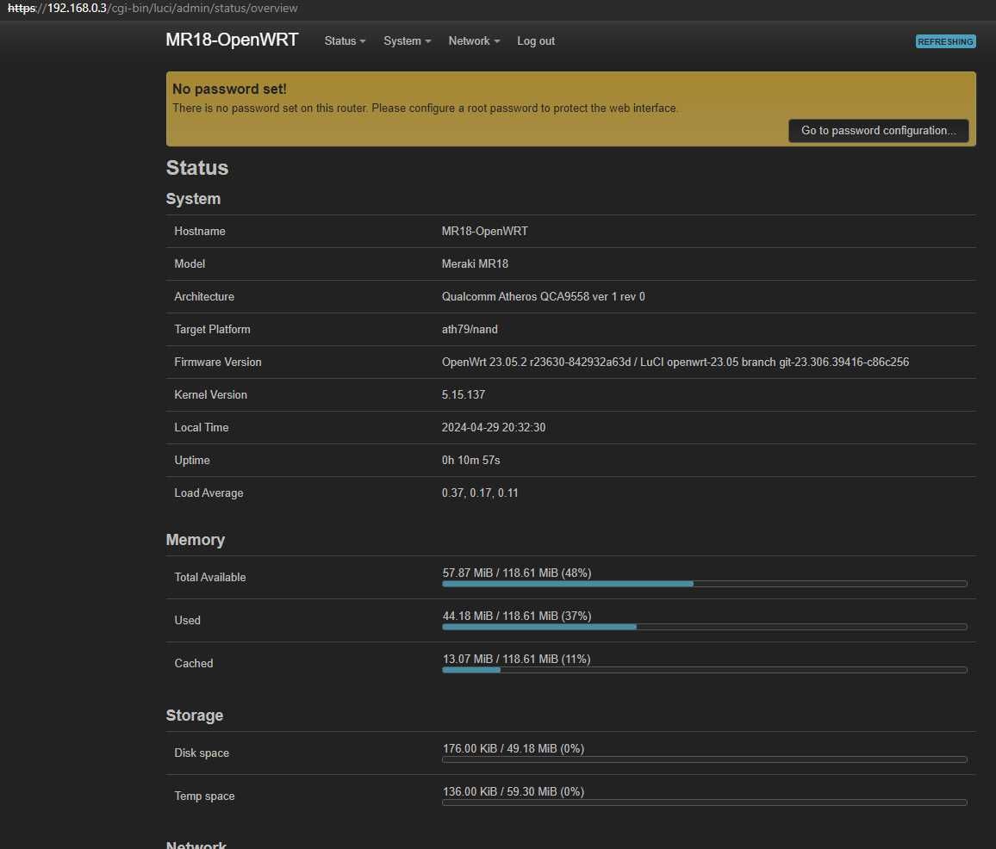Click the 13.07 MiB / 118.61 MiB (11%) text

516,659
